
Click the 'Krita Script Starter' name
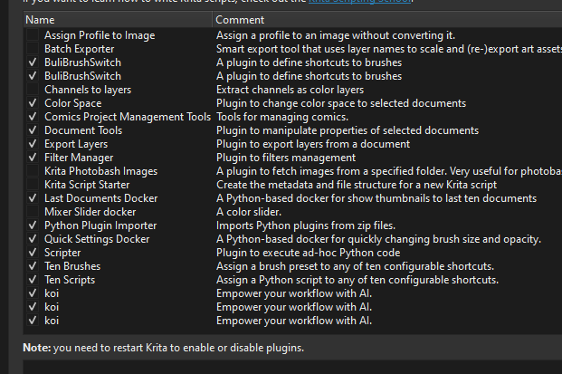[x=87, y=185]
